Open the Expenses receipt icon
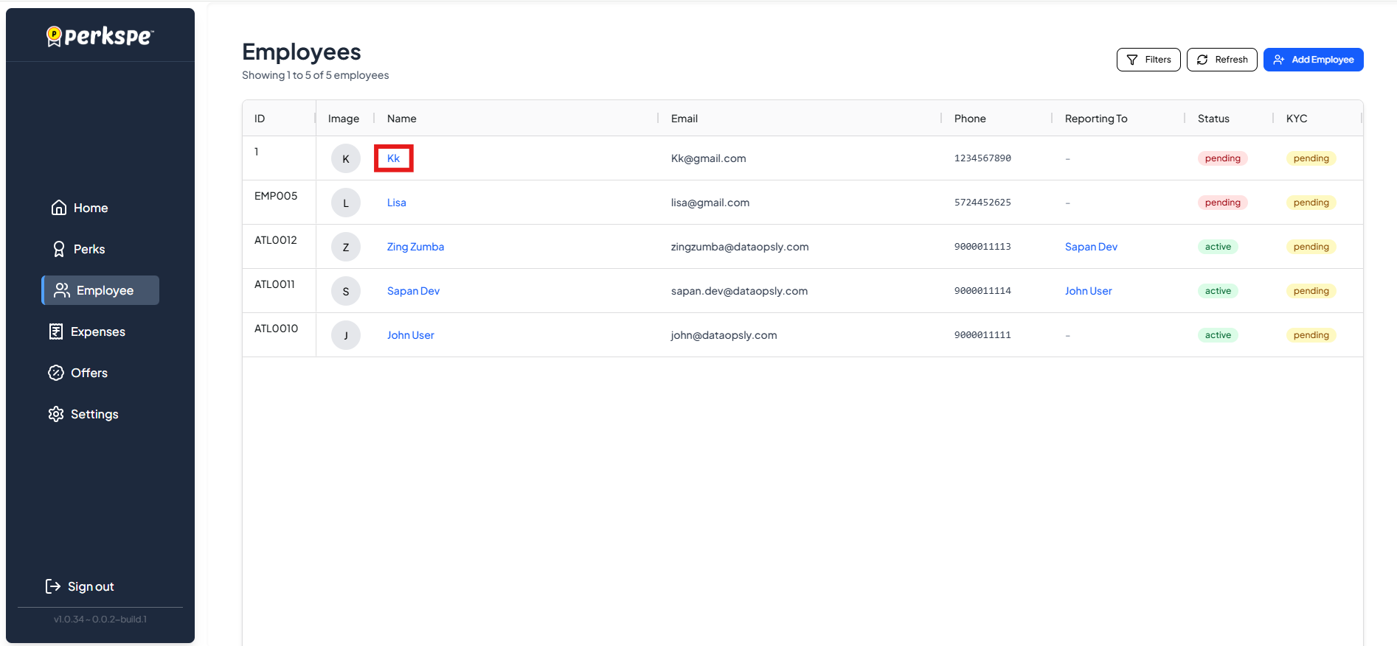Screen dimensions: 1397x646 [56, 331]
